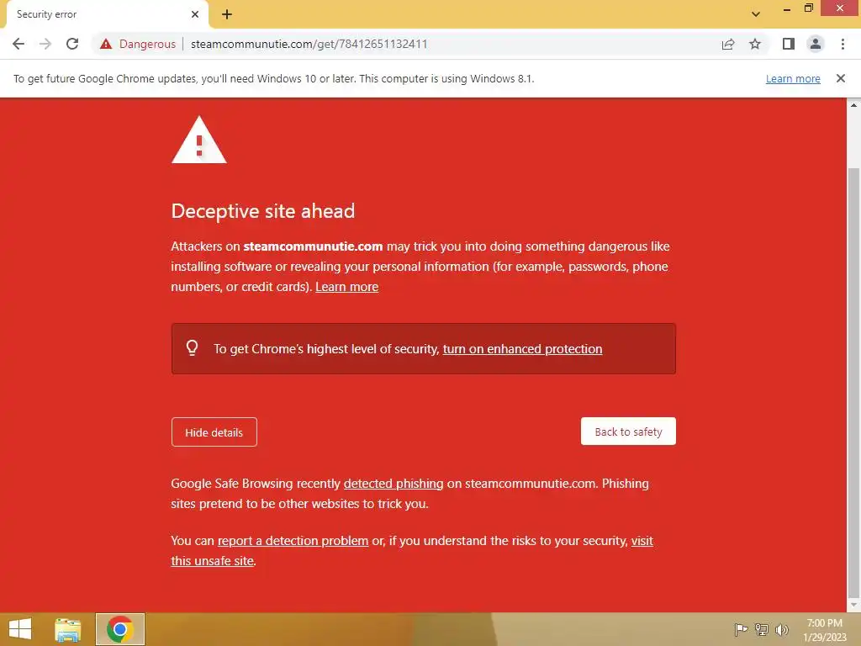Screen dimensions: 861x646
Task: Click the Back to safety button
Action: tap(628, 432)
